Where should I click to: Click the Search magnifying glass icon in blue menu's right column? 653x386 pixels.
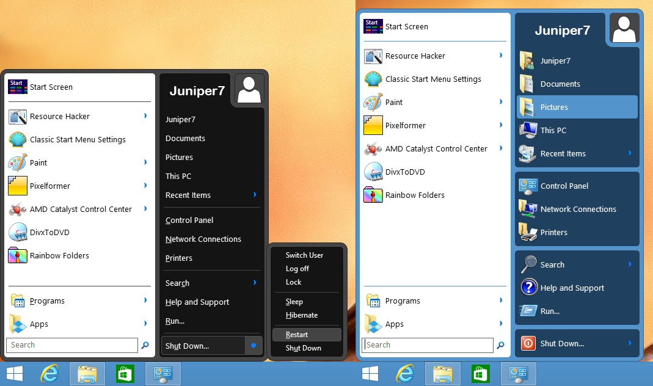pyautogui.click(x=529, y=264)
